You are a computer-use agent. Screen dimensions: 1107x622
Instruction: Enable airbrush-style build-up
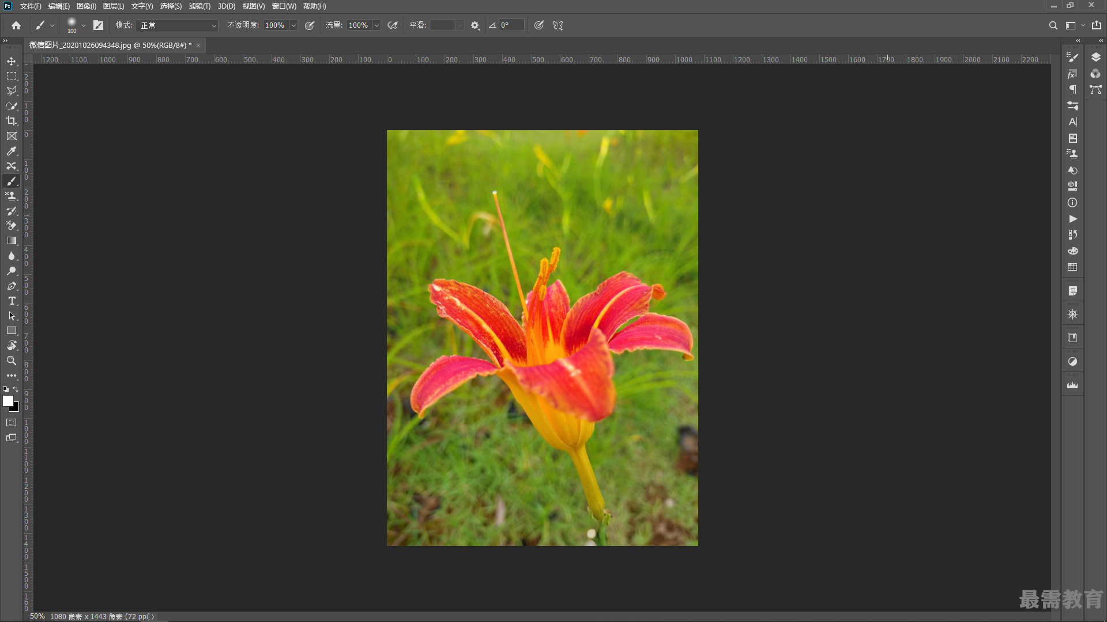tap(393, 25)
